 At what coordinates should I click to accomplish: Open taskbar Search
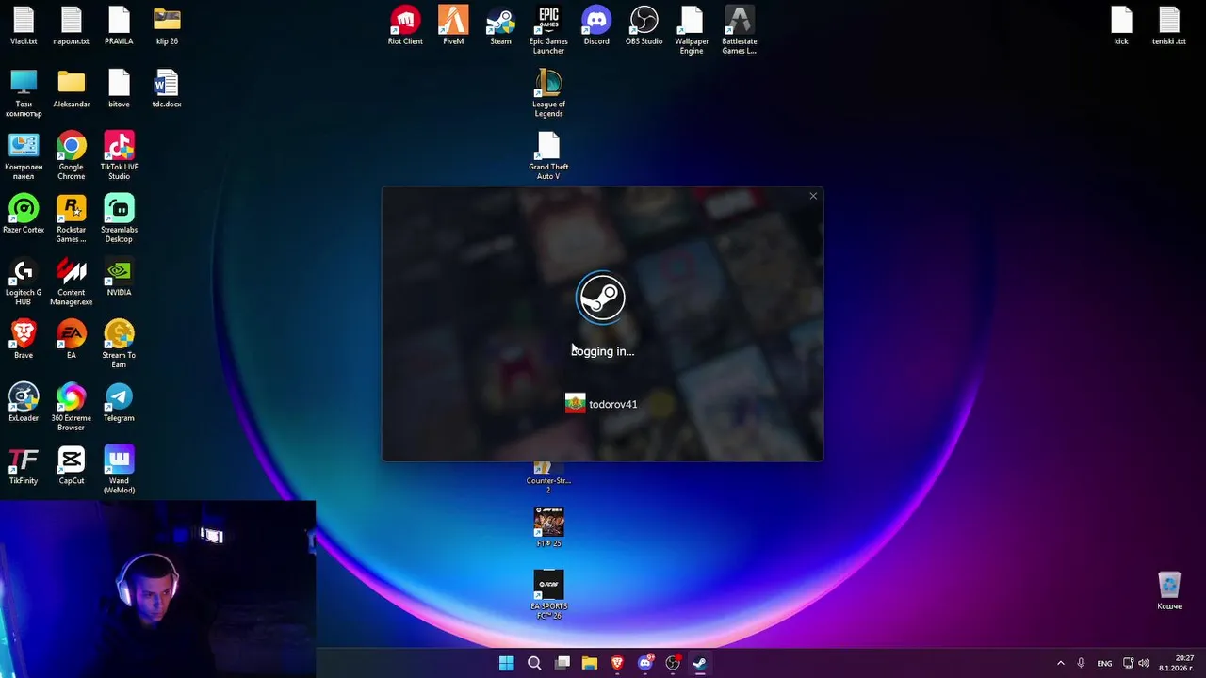534,663
